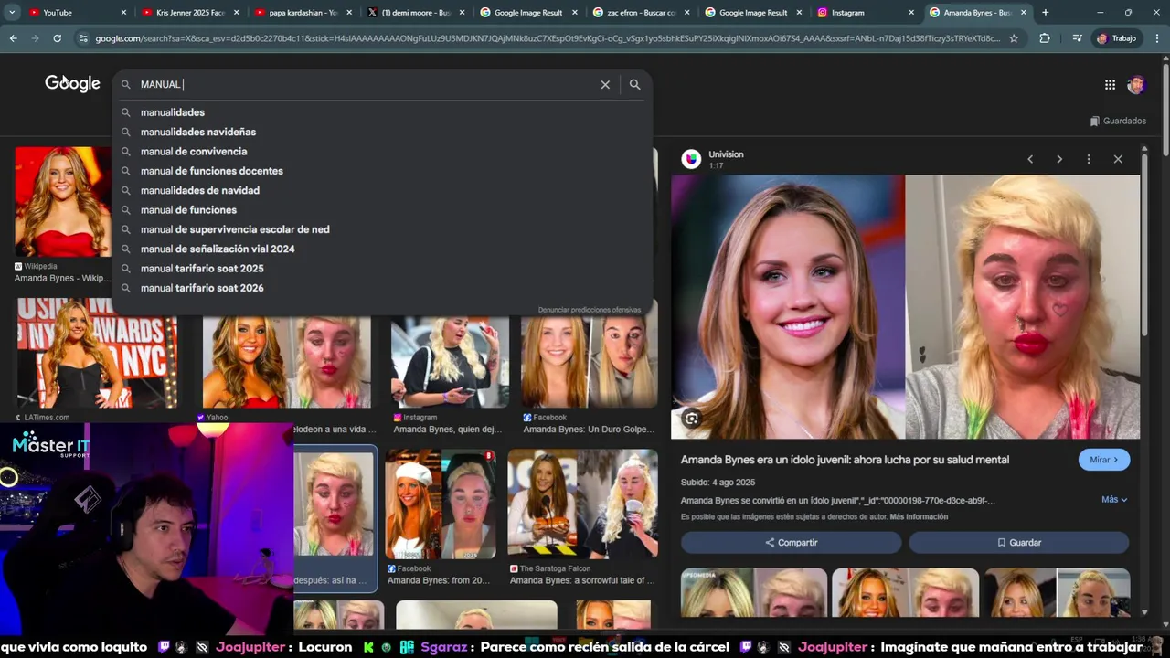Viewport: 1170px width, 658px height.
Task: Close the image preview panel
Action: pos(1118,159)
